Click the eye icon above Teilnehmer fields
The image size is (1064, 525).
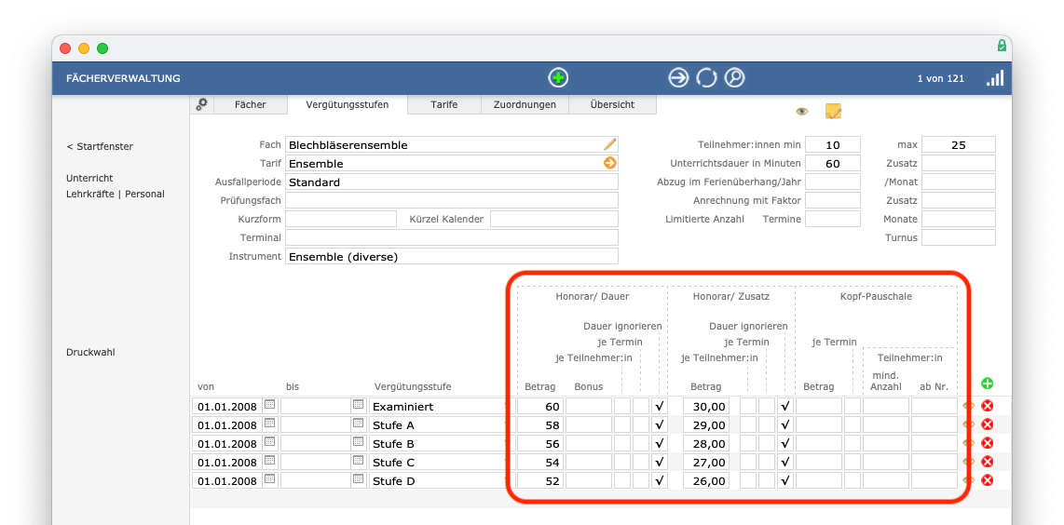tap(802, 112)
